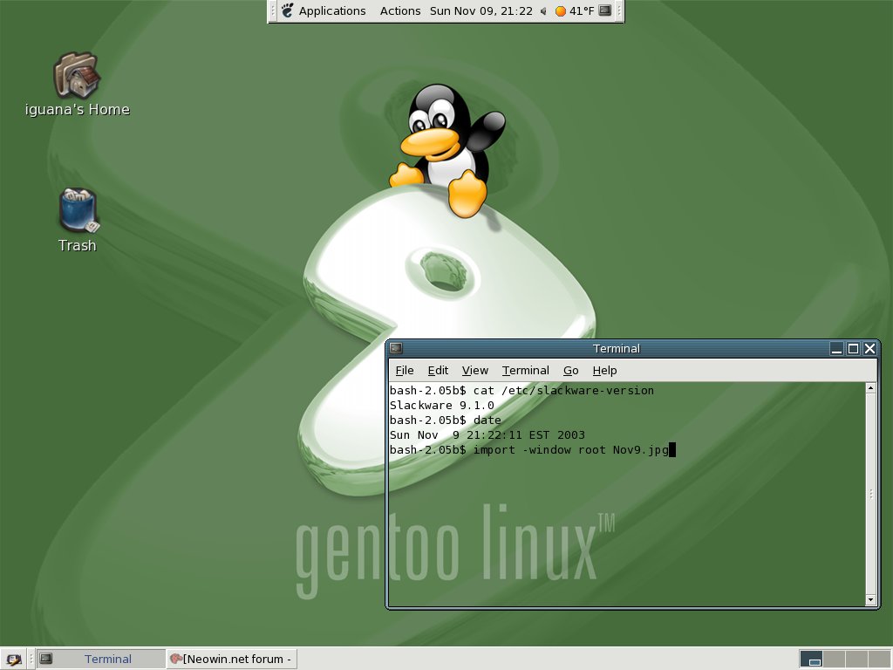Click the browser icon on Neowin.net taskbar entry
The width and height of the screenshot is (893, 670).
click(176, 659)
